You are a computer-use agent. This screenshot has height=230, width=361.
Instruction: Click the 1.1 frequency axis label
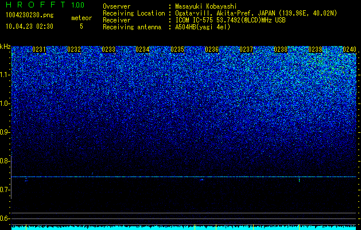tap(5, 75)
